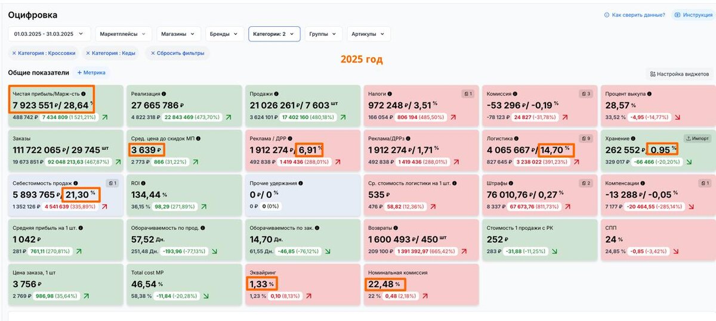Open the documents badge 1 on Налоги card
Image resolution: width=716 pixels, height=321 pixels.
click(x=468, y=94)
